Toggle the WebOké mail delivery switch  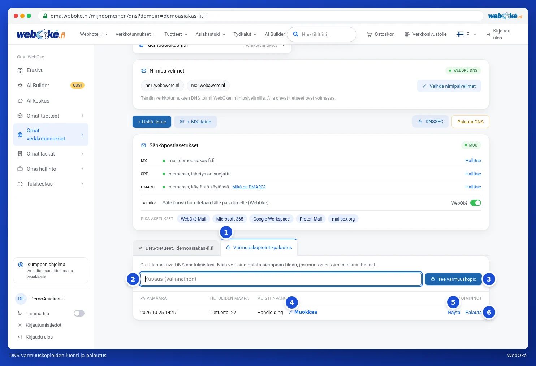pyautogui.click(x=476, y=203)
